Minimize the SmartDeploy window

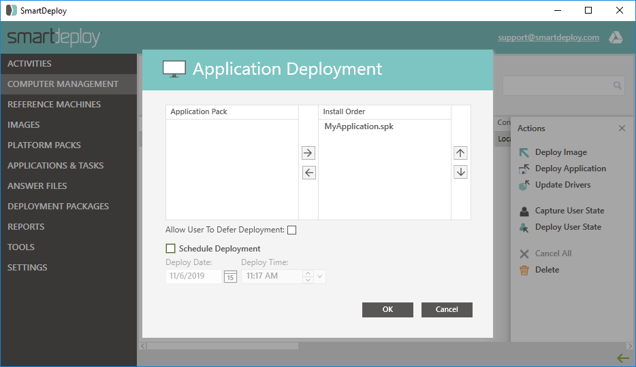pyautogui.click(x=558, y=10)
